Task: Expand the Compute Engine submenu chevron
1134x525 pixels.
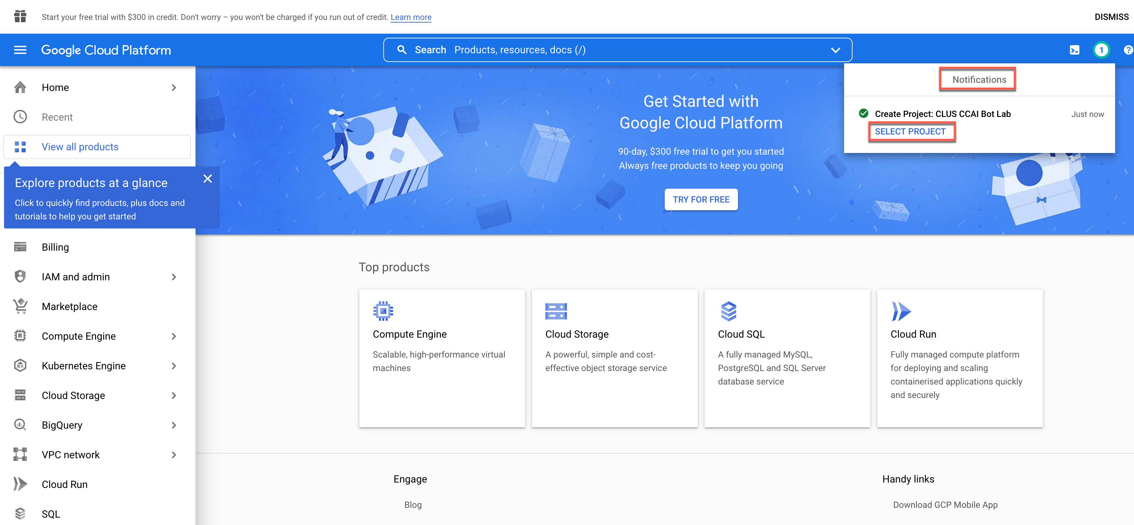Action: click(x=174, y=336)
